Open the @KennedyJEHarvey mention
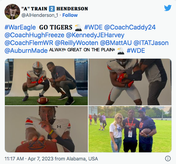Screen dimensions: 176x164 95,35
